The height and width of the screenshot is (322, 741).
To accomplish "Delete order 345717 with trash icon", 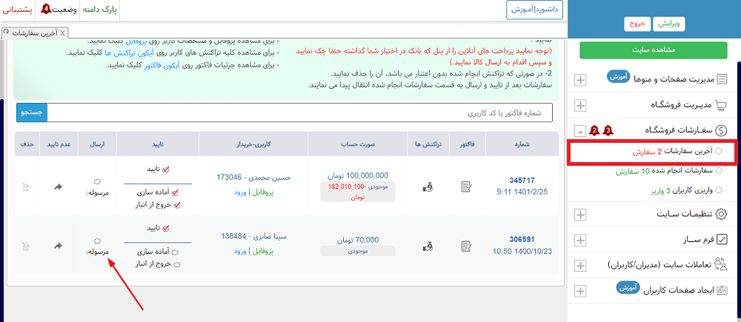I will (x=27, y=187).
